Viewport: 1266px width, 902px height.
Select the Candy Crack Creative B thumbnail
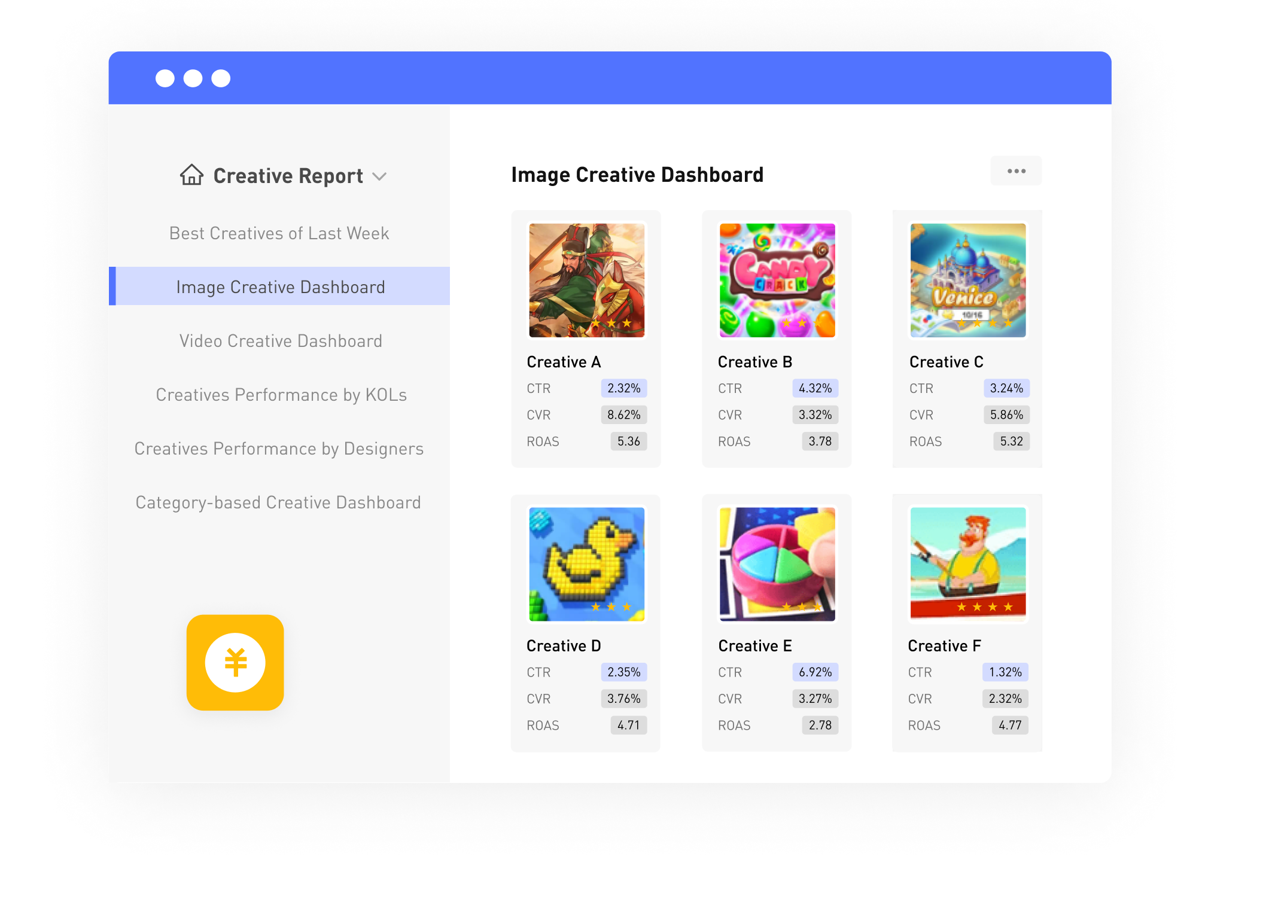pyautogui.click(x=777, y=281)
